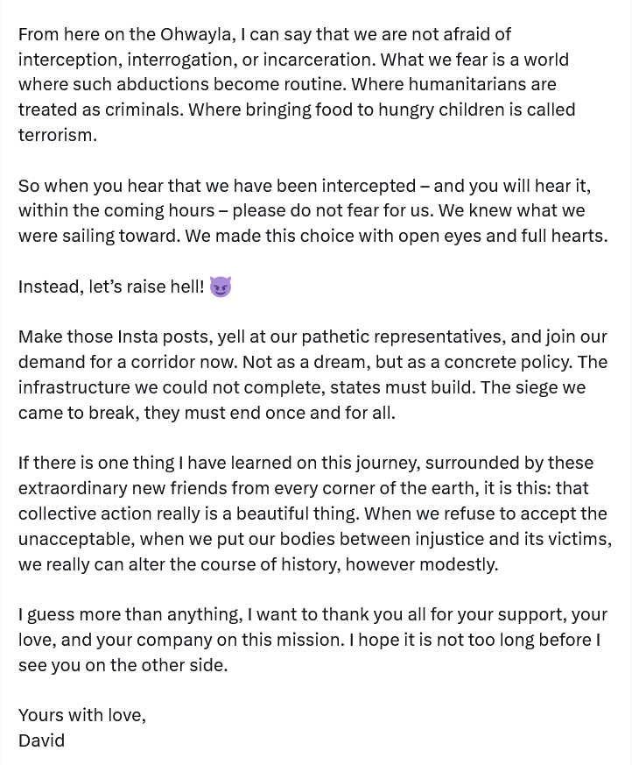The width and height of the screenshot is (632, 765).
Task: Click the word "terrorism" ending first paragraph
Action: pos(57,135)
